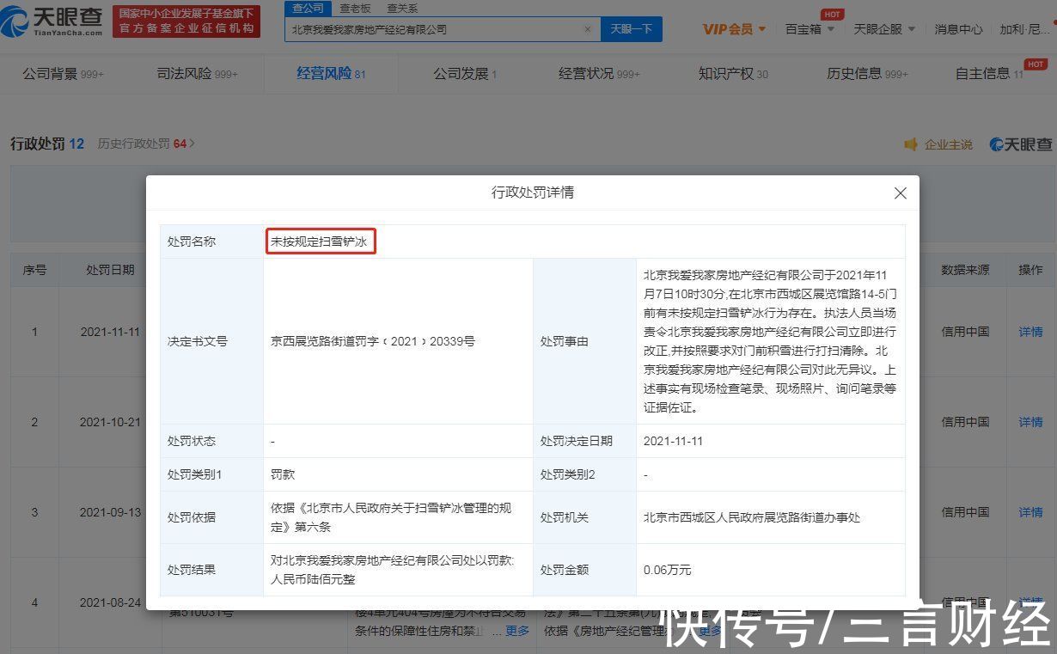1057x654 pixels.
Task: Click the 京西展览路街道罚字 document number
Action: pyautogui.click(x=372, y=341)
